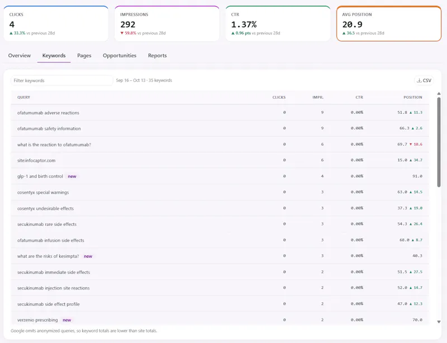Click the query 'ofatumumab adverse reactions'
Image resolution: width=447 pixels, height=343 pixels.
(x=48, y=113)
